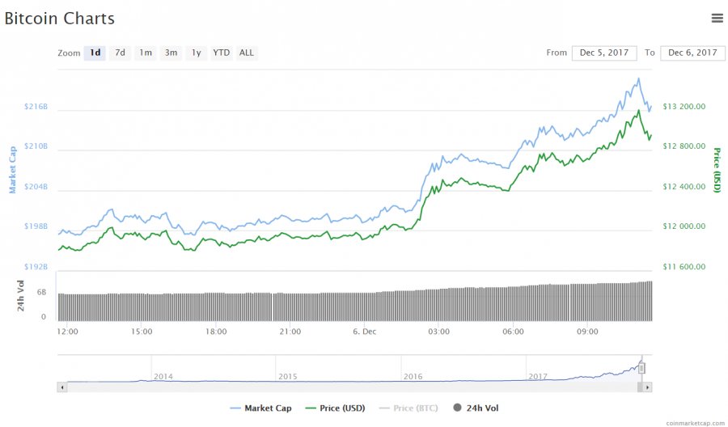Open the hamburger chart menu
This screenshot has width=728, height=427.
717,18
